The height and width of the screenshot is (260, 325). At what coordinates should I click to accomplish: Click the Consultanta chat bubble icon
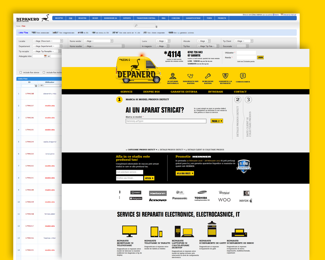click(243, 76)
